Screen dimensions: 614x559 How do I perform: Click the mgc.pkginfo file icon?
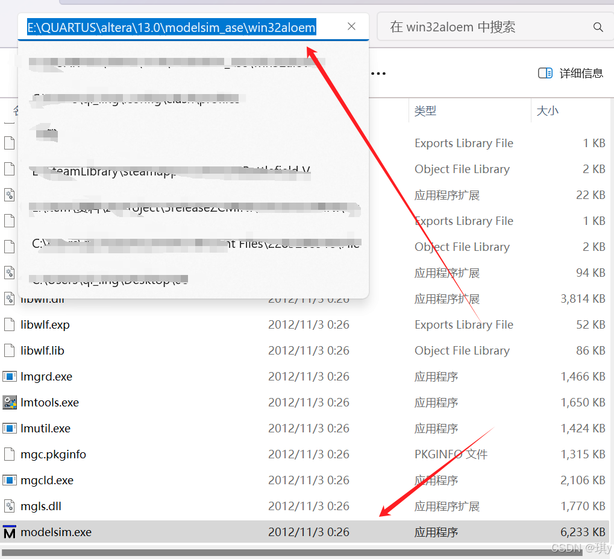(x=10, y=454)
